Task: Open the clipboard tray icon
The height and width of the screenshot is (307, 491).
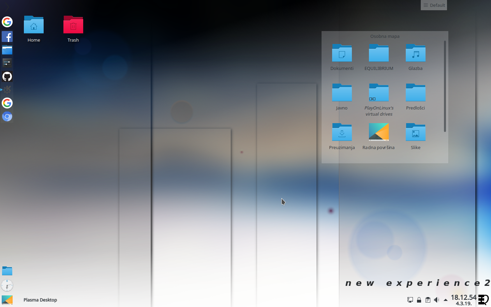Action: pos(428,300)
